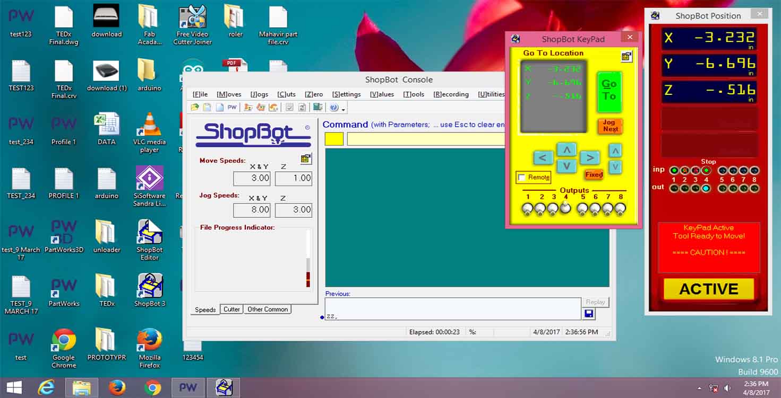Screen dimensions: 781x398
Task: Open SiSoftware Sandra desktop shortcut
Action: point(150,186)
